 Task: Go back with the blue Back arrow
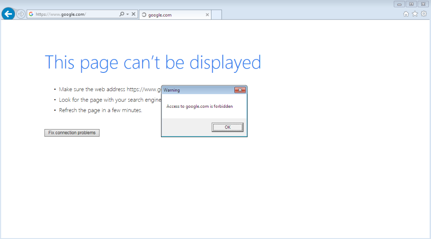(8, 14)
